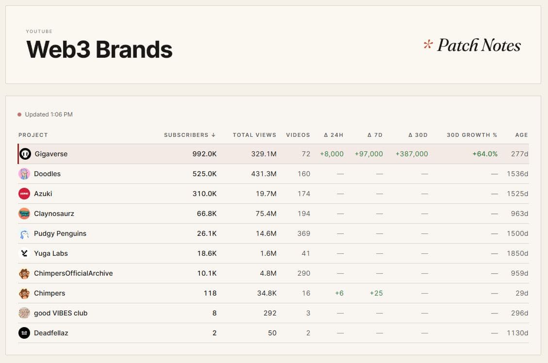Sort by Δ 7D column header
Viewport: 548px width, 363px height.
[375, 135]
